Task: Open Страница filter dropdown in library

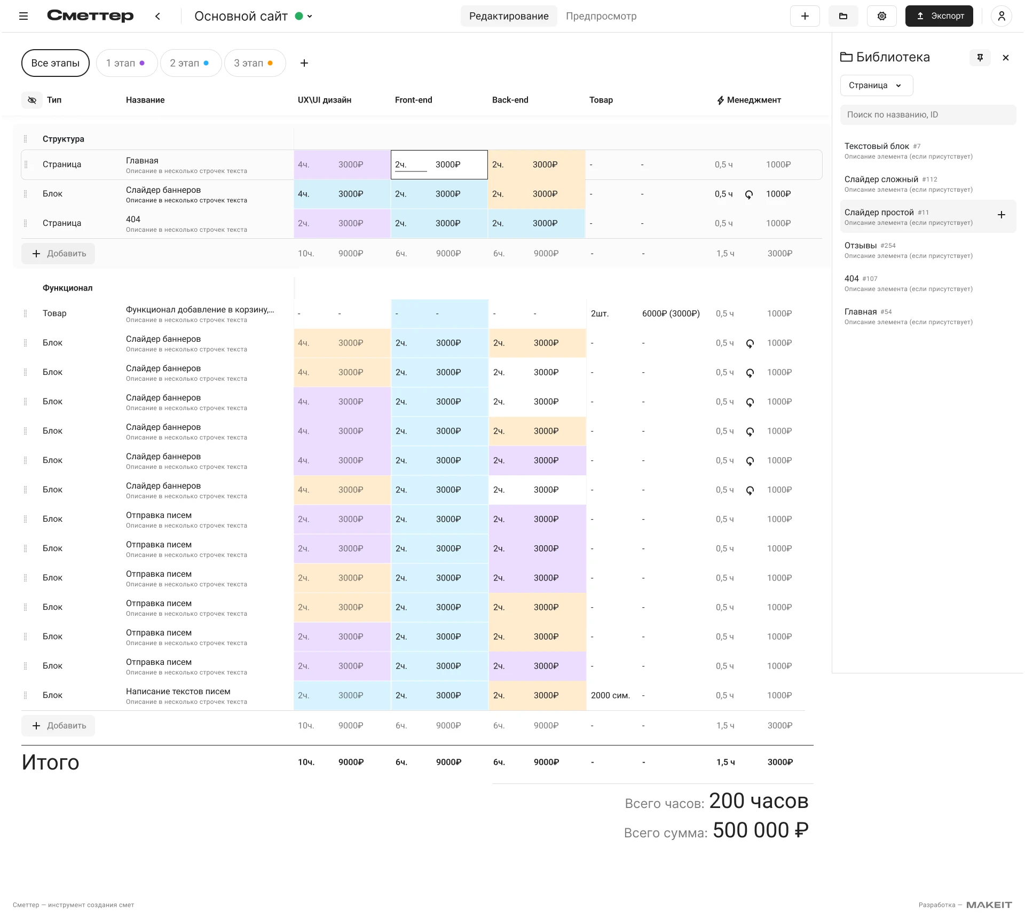Action: point(877,85)
